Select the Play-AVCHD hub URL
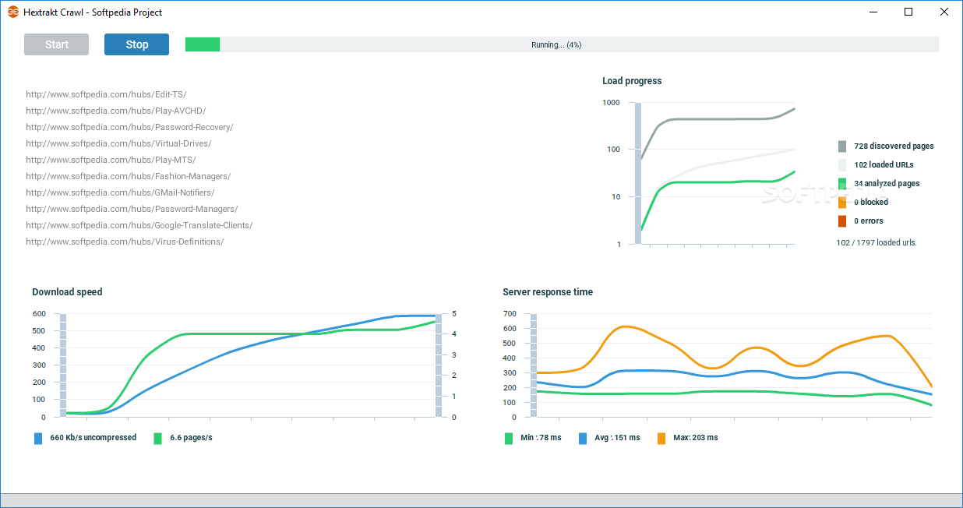963x508 pixels. [x=116, y=111]
